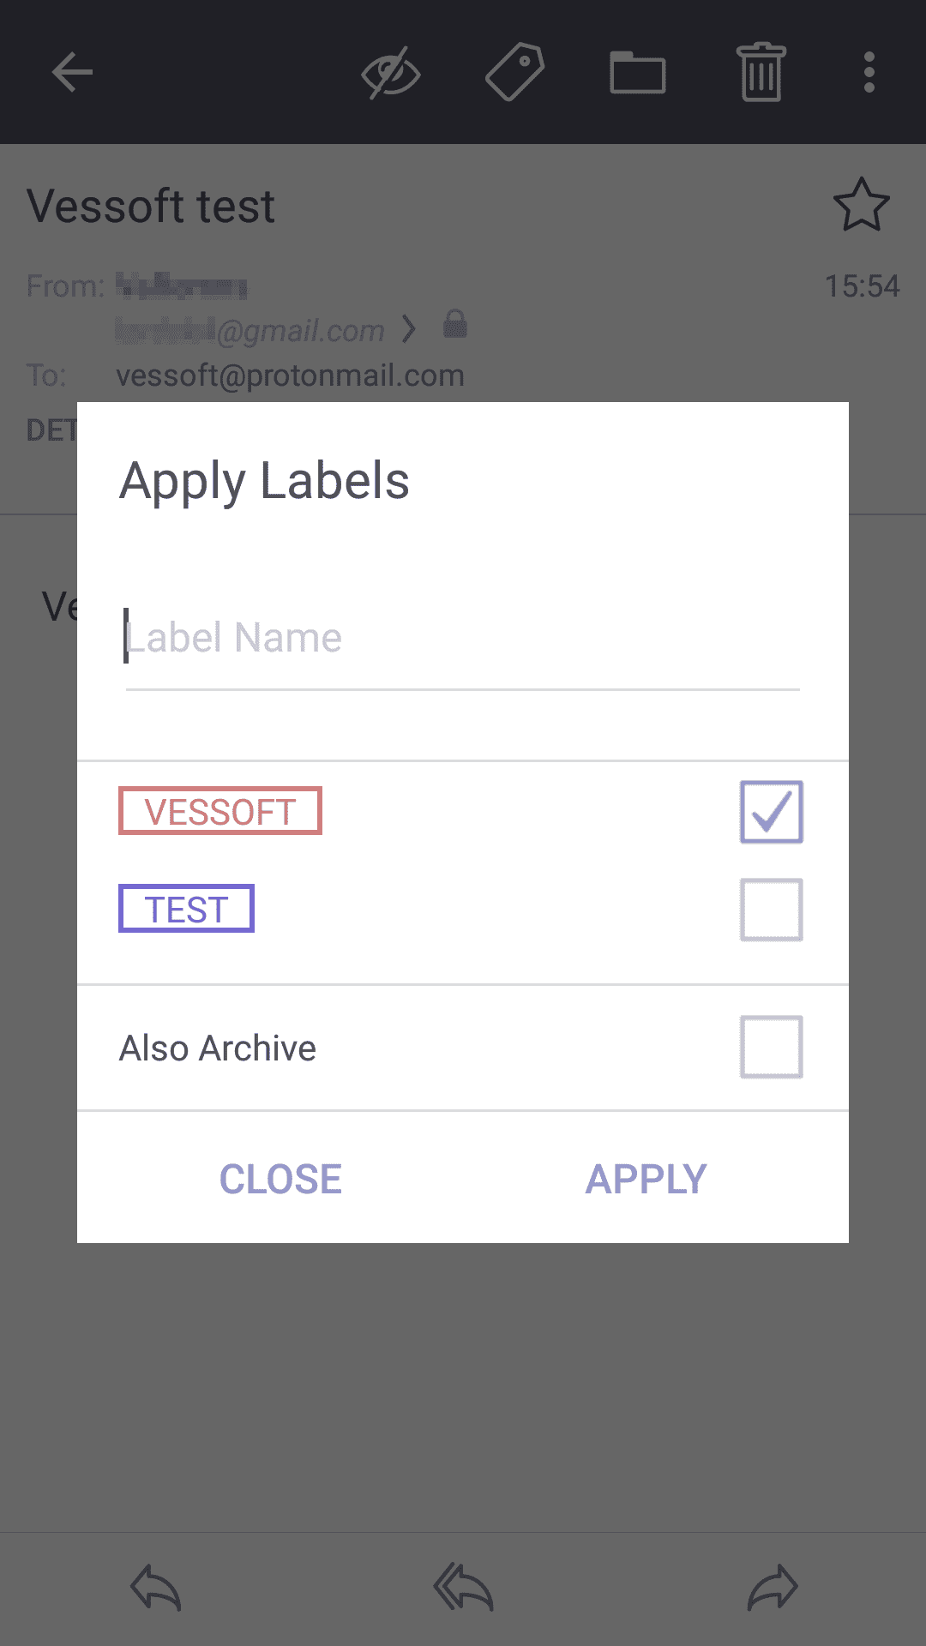
Task: Select the red VESSOFT label tag
Action: [220, 811]
